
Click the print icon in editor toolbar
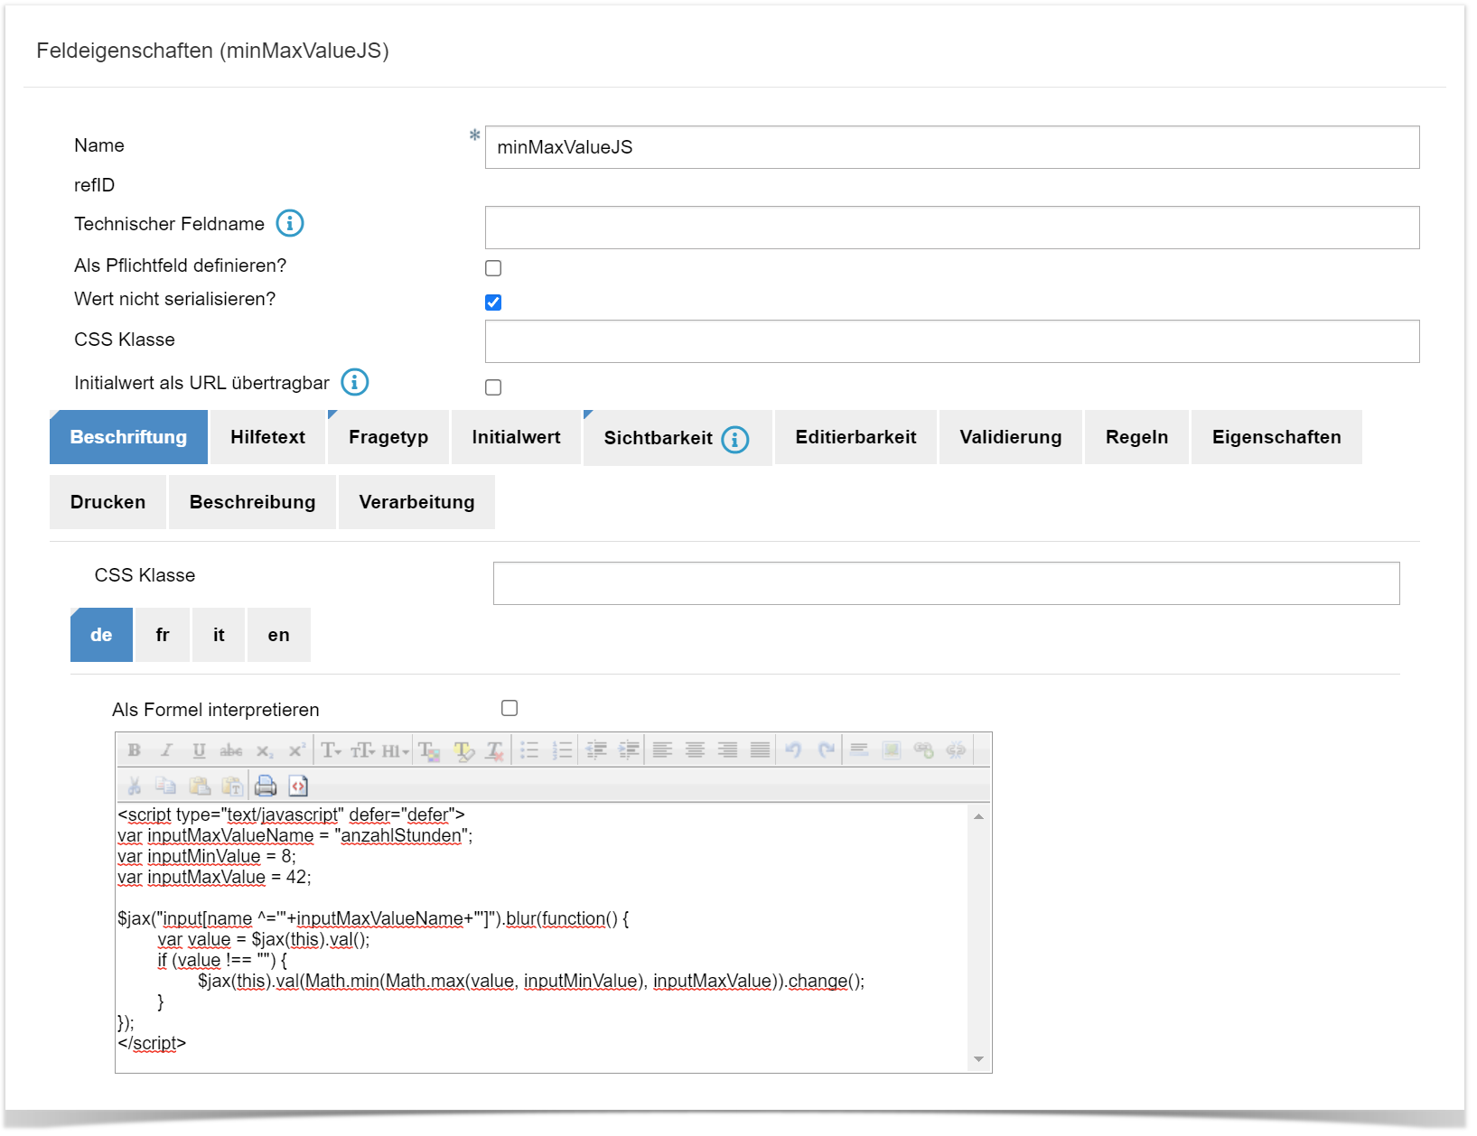[x=266, y=786]
